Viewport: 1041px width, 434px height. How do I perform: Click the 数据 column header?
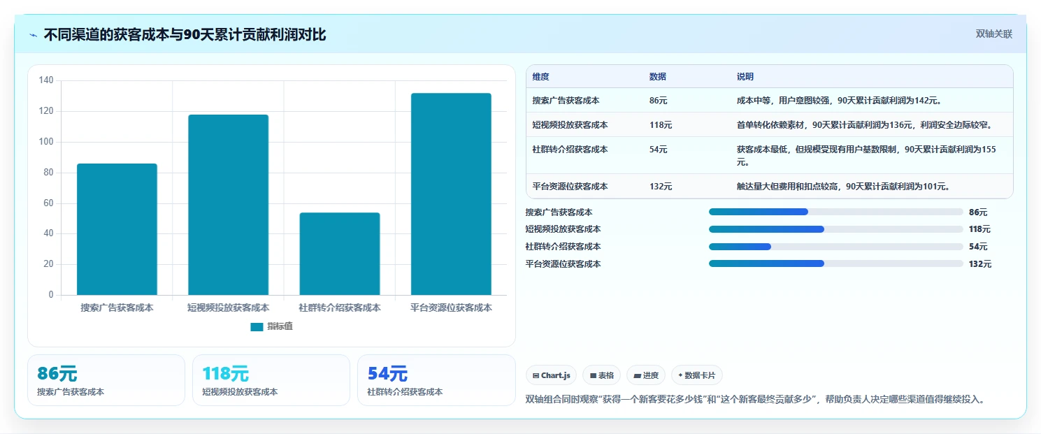tap(658, 77)
